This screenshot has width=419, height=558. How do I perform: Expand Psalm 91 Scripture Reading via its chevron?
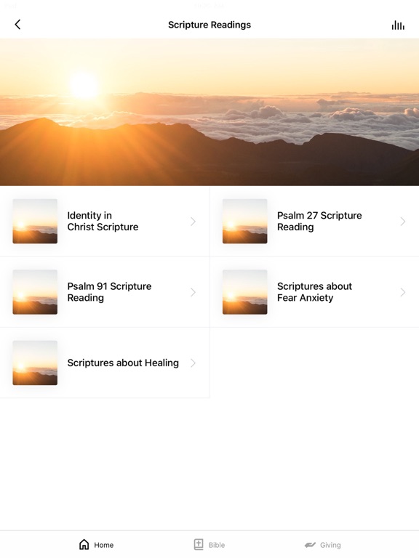193,292
